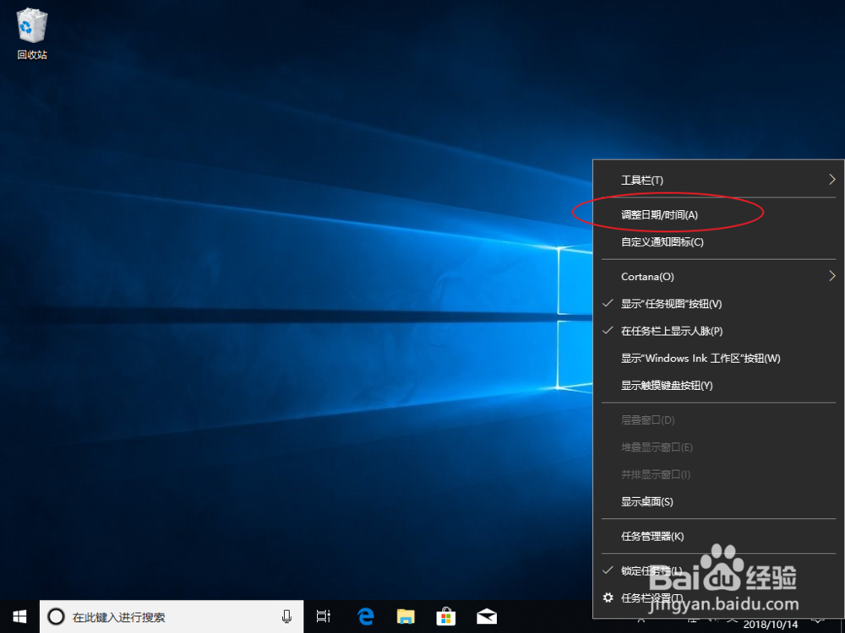Expand the 工具栏(T) submenu
Viewport: 845px width, 633px height.
click(718, 180)
